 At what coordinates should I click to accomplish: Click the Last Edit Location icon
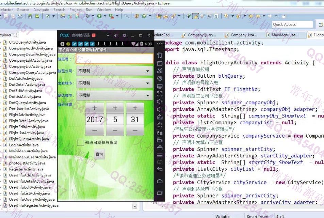pyautogui.click(x=250, y=16)
